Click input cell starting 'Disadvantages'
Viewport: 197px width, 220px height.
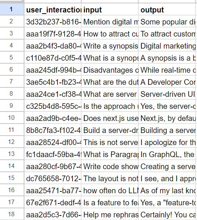tap(110, 70)
